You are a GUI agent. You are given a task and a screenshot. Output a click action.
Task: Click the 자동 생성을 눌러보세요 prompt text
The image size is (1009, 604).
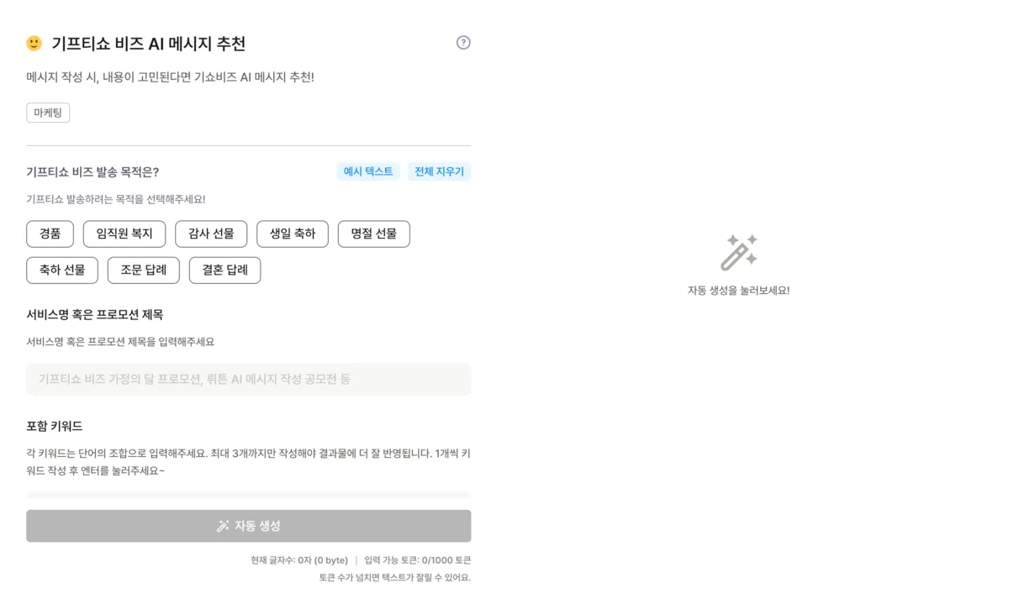tap(737, 290)
